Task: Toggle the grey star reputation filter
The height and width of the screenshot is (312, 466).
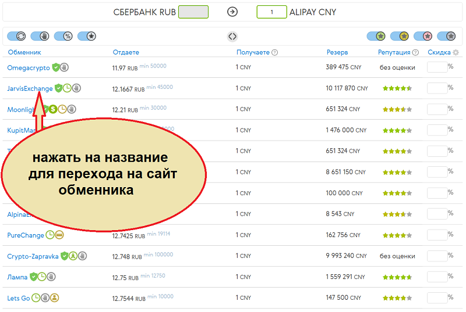Action: (x=446, y=37)
